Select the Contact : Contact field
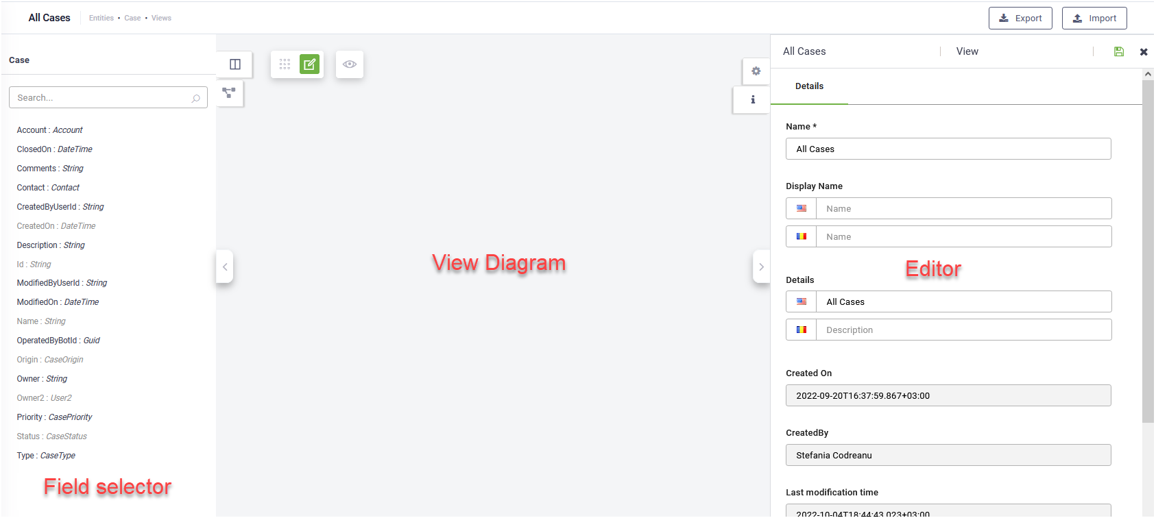This screenshot has height=518, width=1156. click(x=48, y=188)
